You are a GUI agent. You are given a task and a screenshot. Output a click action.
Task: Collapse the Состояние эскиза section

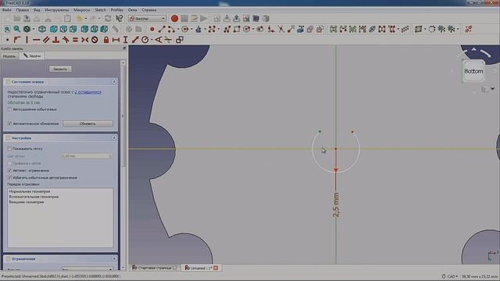(114, 82)
